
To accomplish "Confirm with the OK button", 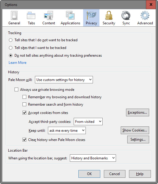I will pos(89,174).
